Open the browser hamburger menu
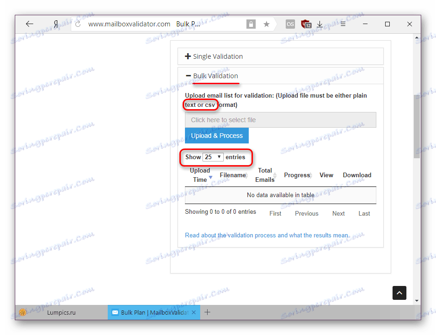This screenshot has width=436, height=335. 343,24
